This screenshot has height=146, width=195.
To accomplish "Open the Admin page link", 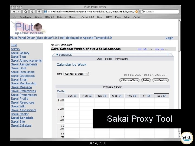I will [x=15, y=49].
